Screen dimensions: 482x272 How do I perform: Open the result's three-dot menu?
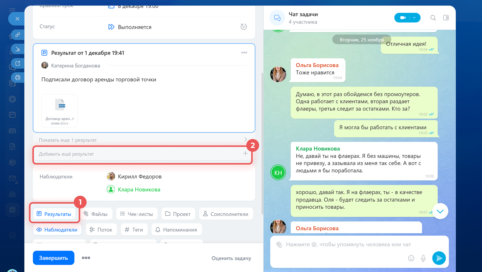click(244, 53)
